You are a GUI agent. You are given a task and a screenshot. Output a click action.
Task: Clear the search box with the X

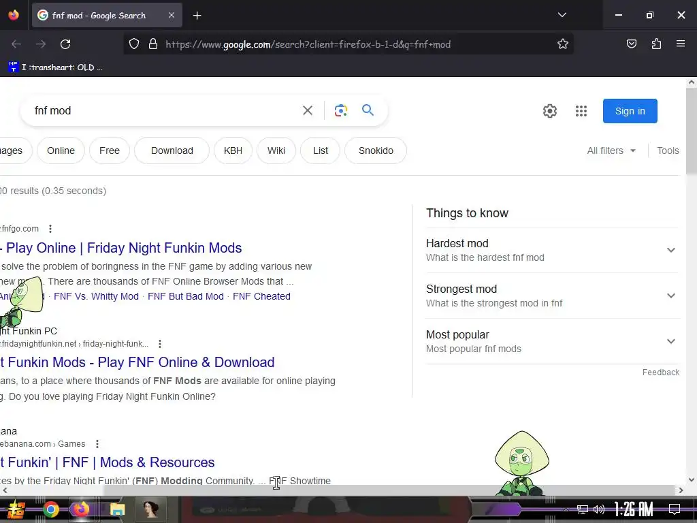point(308,110)
